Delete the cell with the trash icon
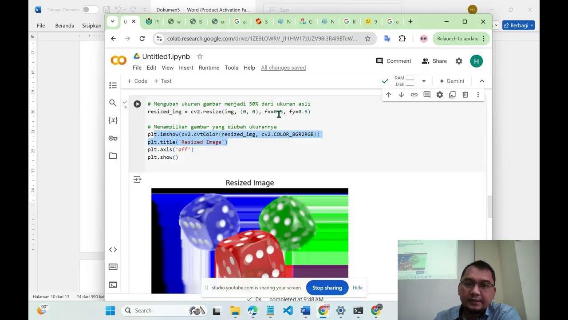The width and height of the screenshot is (568, 320). [465, 95]
